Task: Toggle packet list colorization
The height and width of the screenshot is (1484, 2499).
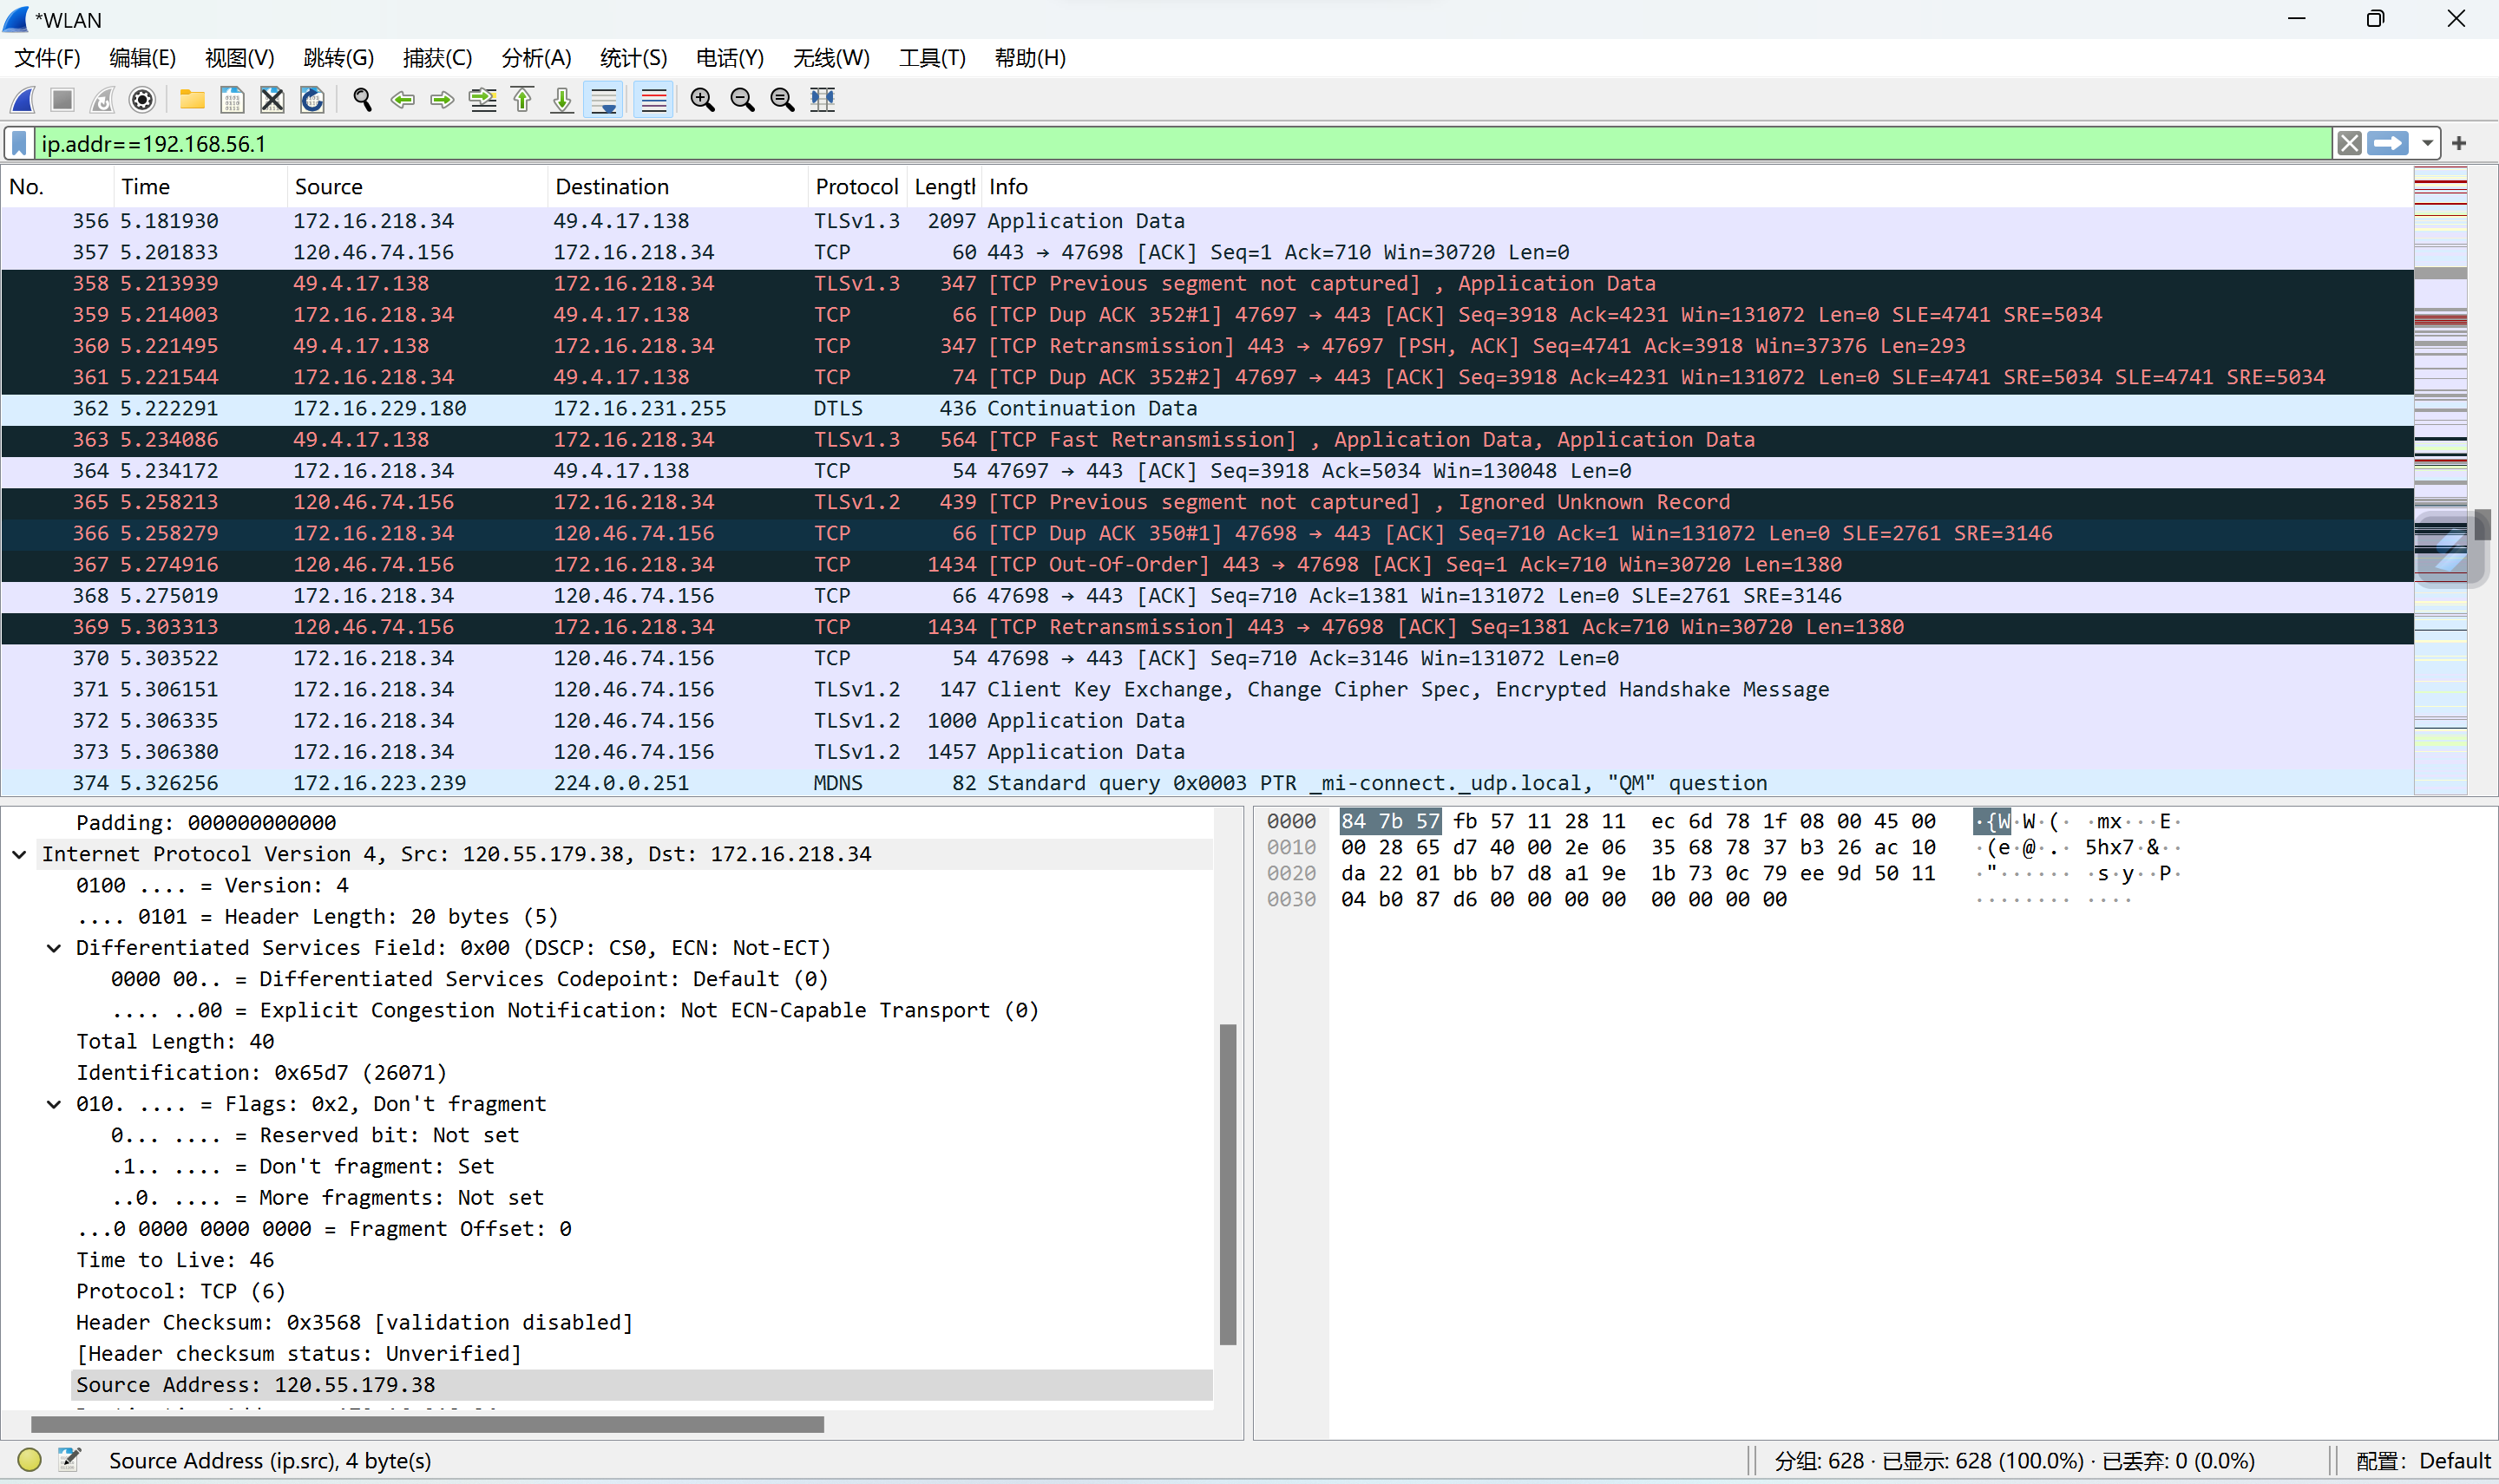Action: (653, 100)
